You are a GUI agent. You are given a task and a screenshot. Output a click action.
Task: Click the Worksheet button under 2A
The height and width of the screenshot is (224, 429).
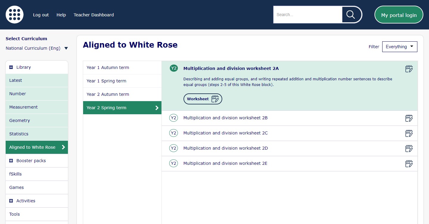click(x=203, y=99)
